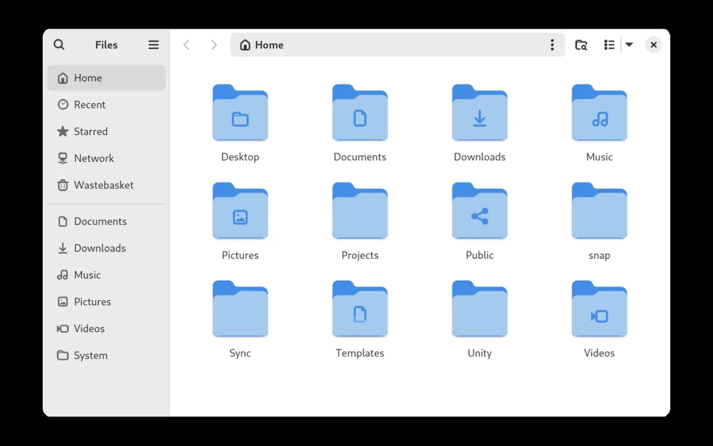Open System bookmark in sidebar
This screenshot has width=713, height=446.
click(x=106, y=355)
